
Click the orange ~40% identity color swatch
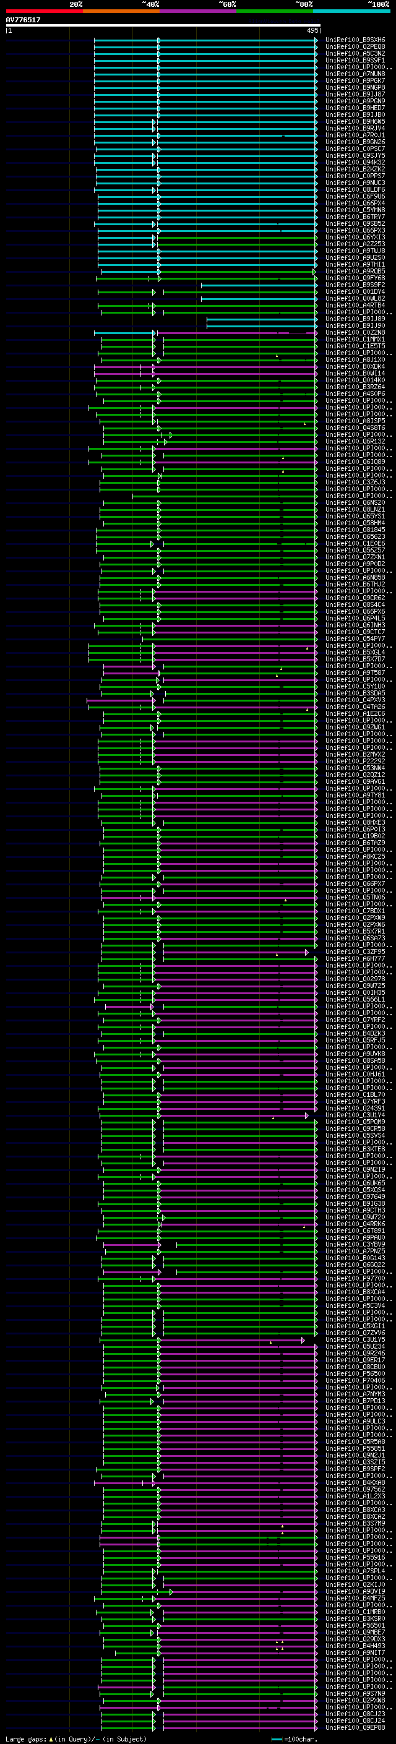[x=121, y=11]
